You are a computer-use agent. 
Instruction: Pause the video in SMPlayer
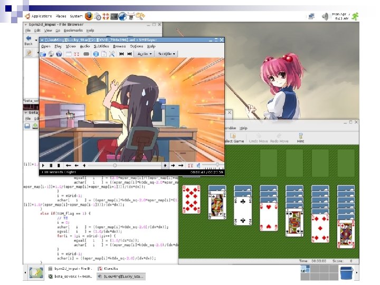[x=51, y=166]
